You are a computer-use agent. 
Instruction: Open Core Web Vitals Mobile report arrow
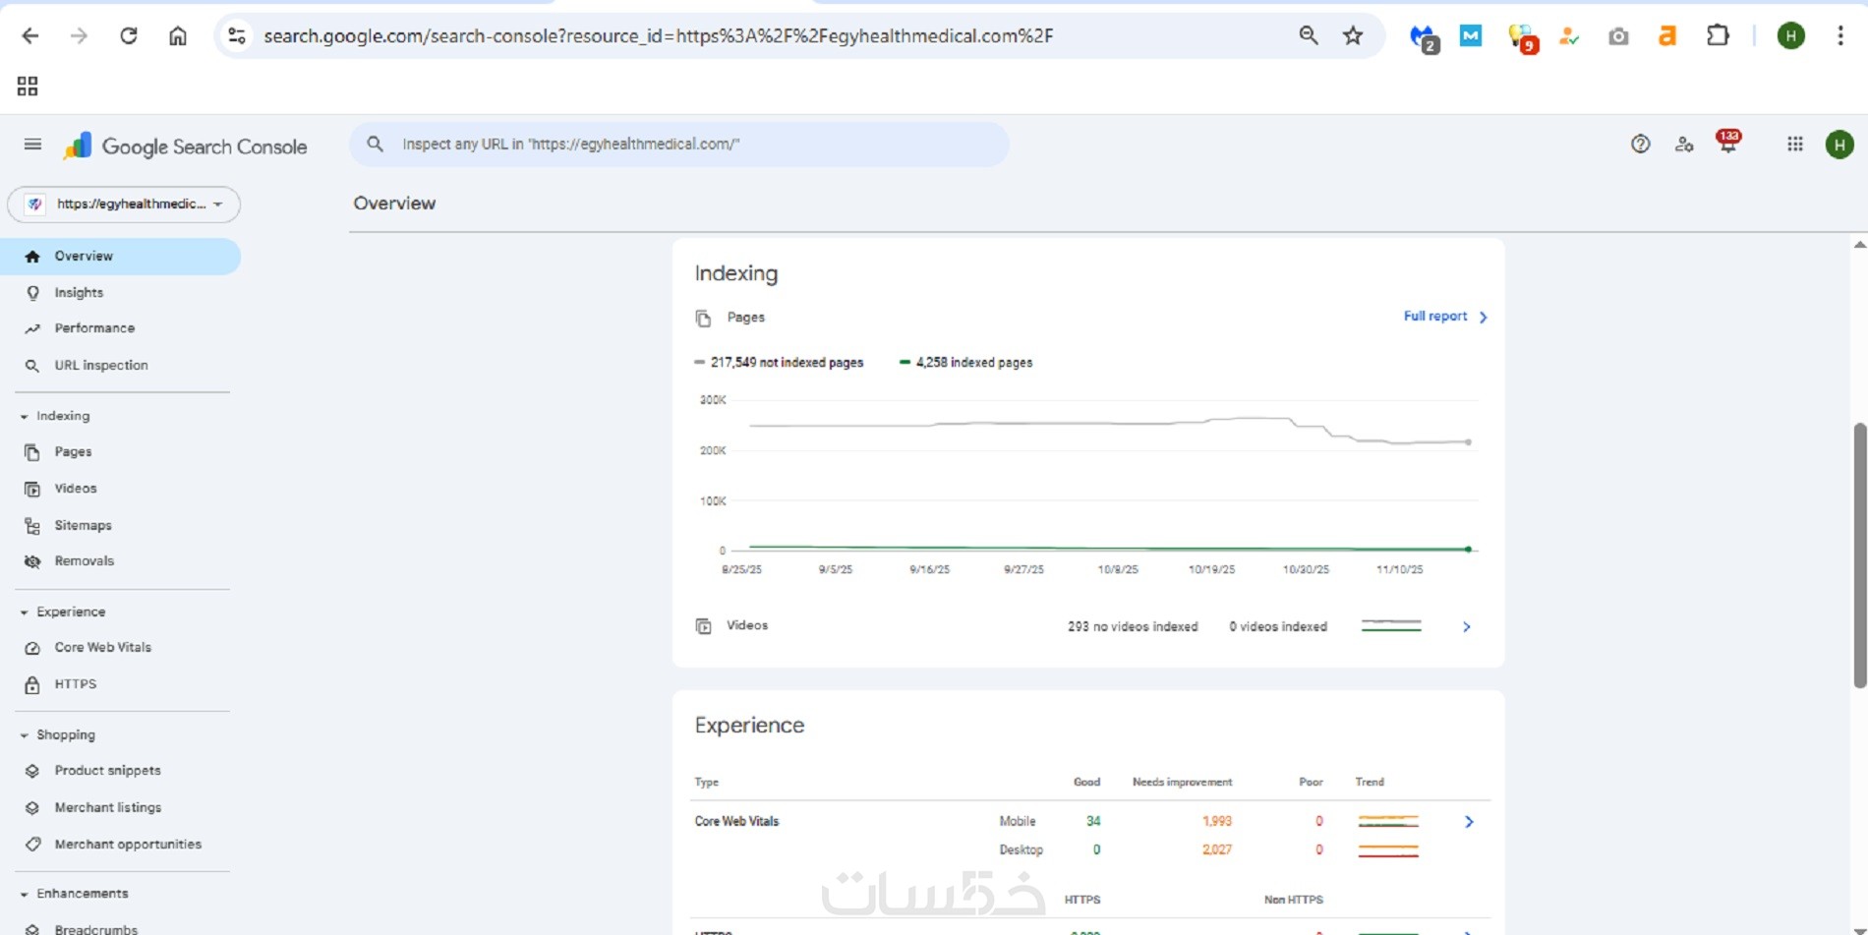1469,822
